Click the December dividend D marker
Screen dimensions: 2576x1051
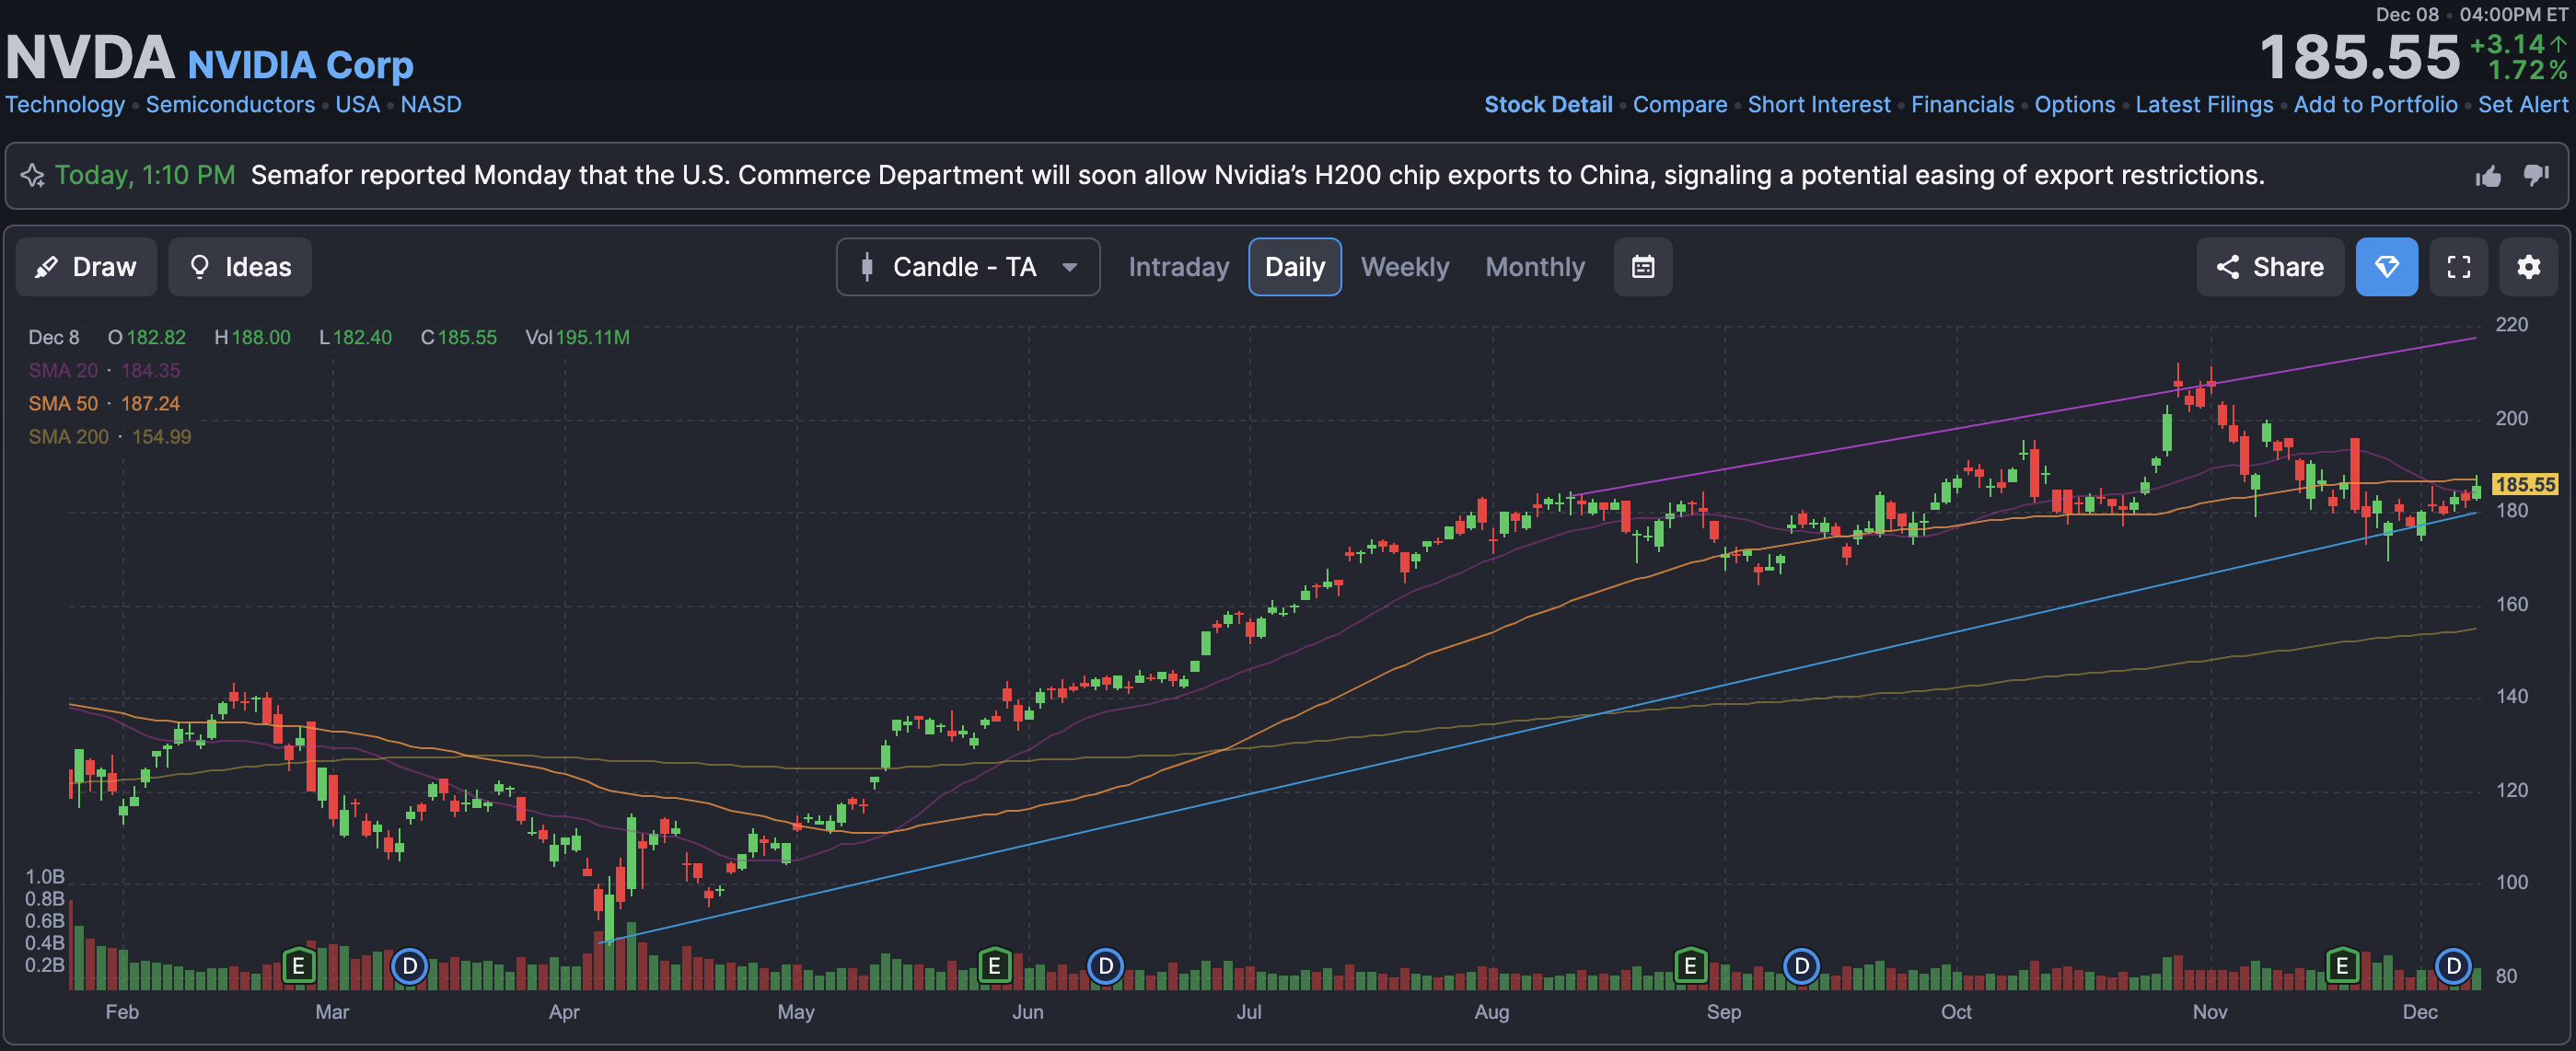2452,966
